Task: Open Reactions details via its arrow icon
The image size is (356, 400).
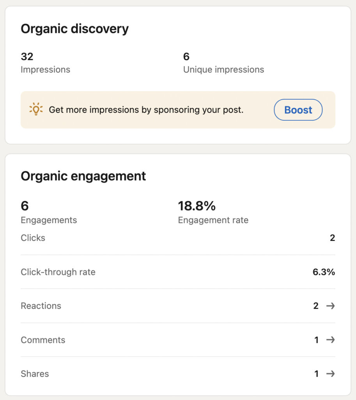Action: (x=330, y=306)
